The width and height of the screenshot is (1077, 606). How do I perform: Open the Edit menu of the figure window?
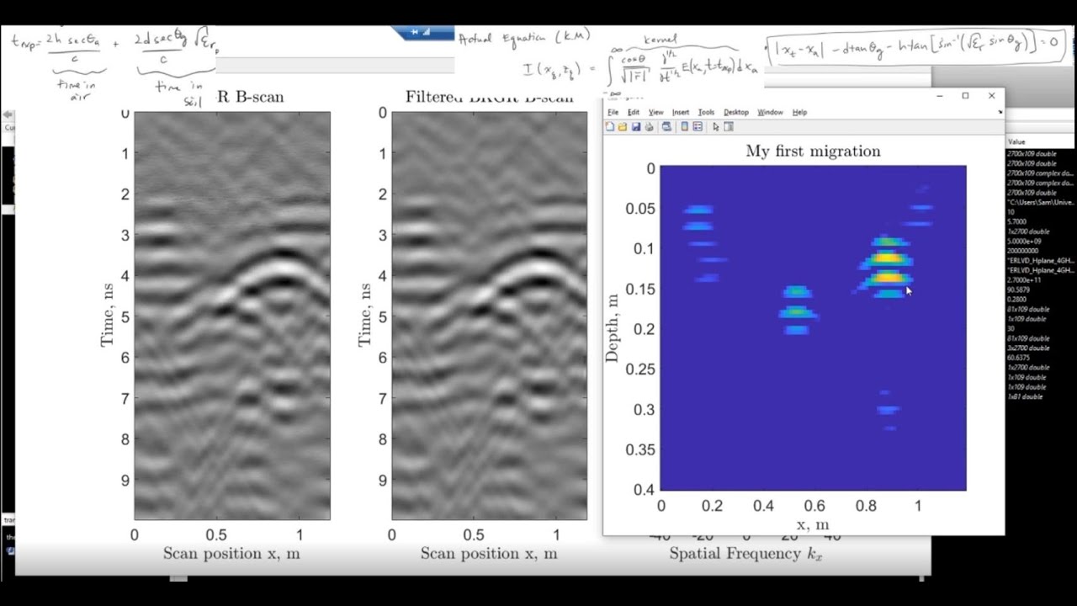pos(634,112)
